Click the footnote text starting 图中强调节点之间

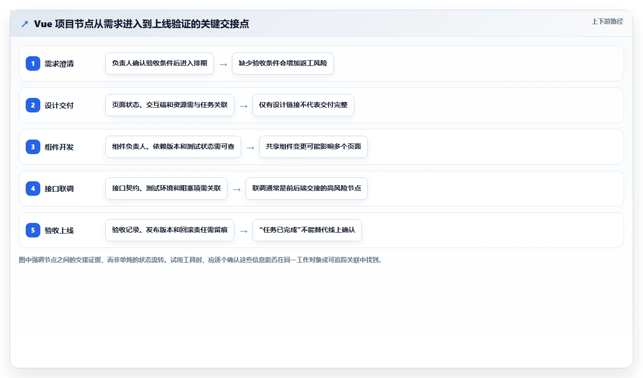tap(200, 260)
